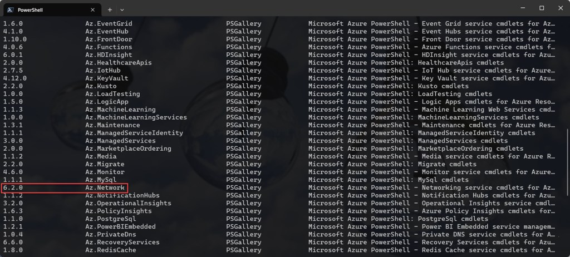570x257 pixels.
Task: Click the Az.RecoveryServices description text
Action: (431, 243)
